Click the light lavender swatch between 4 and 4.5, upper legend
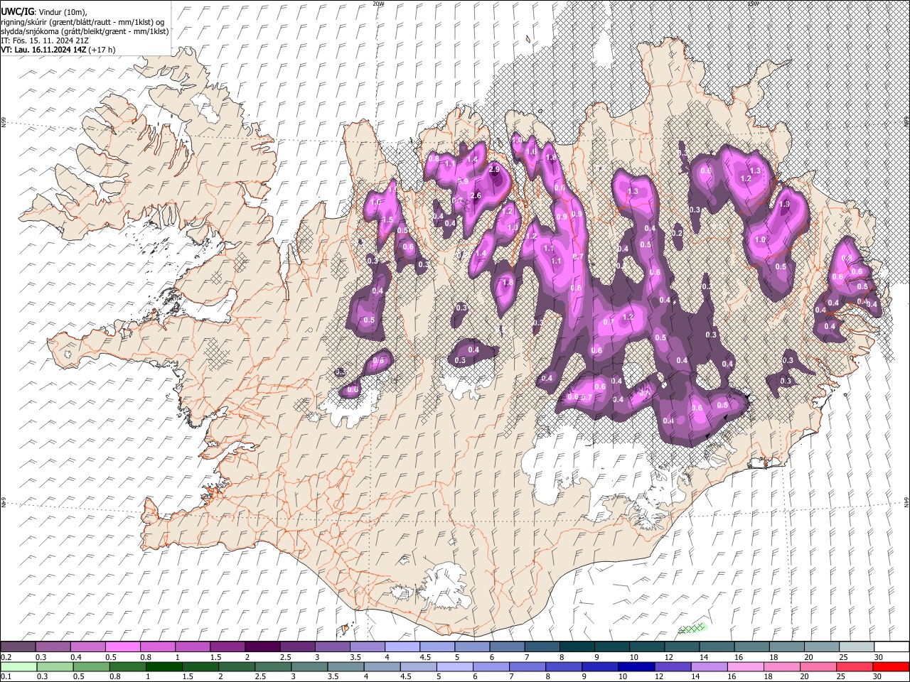 pyautogui.click(x=402, y=646)
